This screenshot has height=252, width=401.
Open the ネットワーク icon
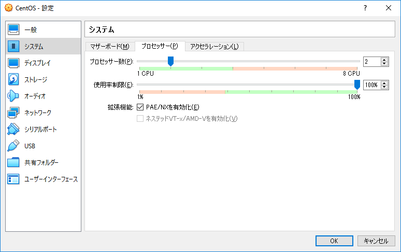pyautogui.click(x=13, y=113)
